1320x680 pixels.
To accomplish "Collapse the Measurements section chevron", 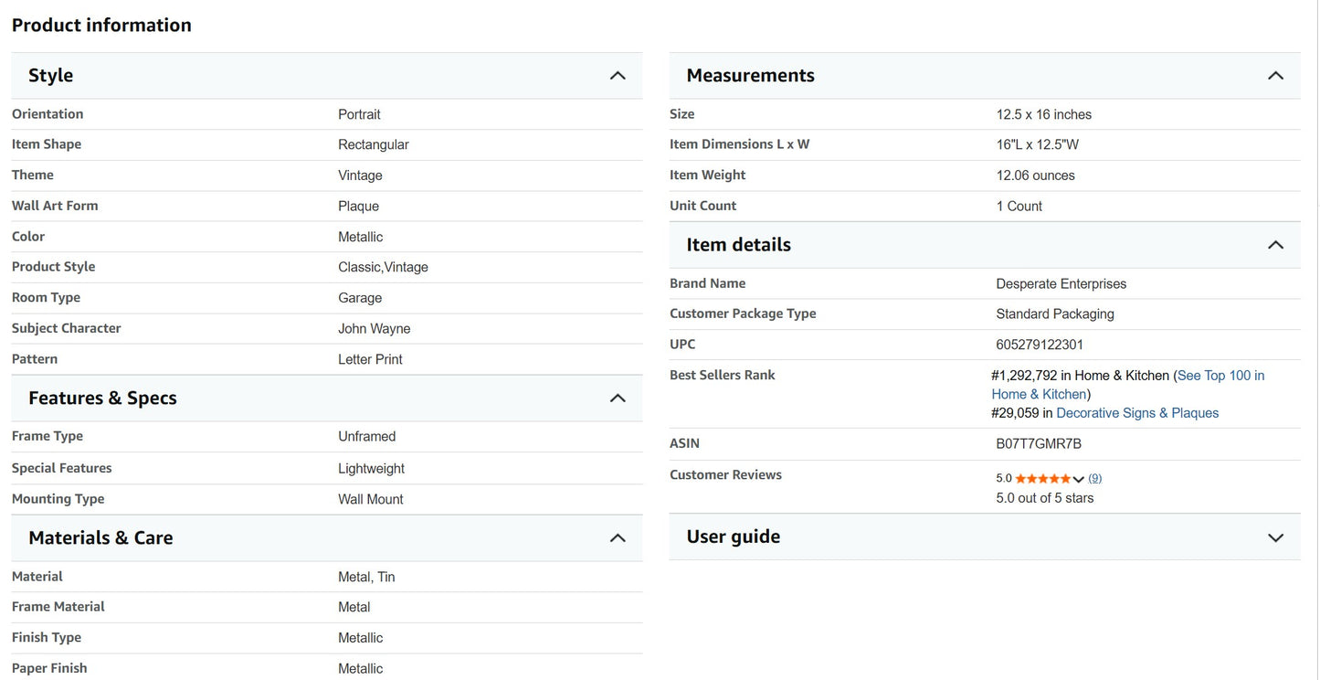I will 1276,75.
